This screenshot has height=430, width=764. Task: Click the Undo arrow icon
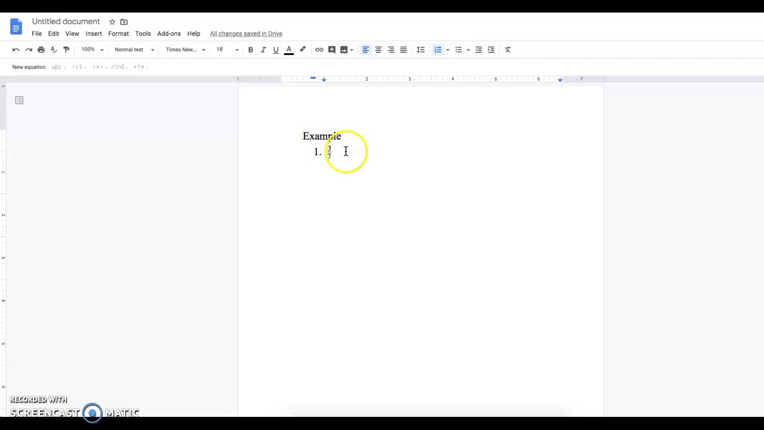pyautogui.click(x=16, y=50)
